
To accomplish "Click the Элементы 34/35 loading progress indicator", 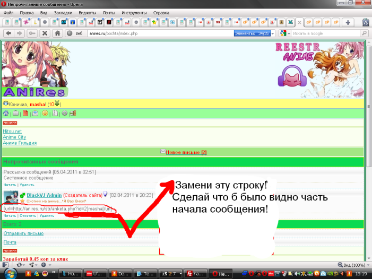I will coord(252,33).
